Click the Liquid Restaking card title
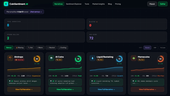 point(105,57)
